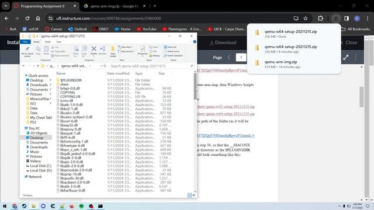Switch to the Share ribbon tab

coord(48,41)
